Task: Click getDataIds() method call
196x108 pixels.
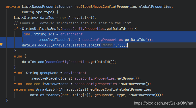Action: [x=137, y=40]
